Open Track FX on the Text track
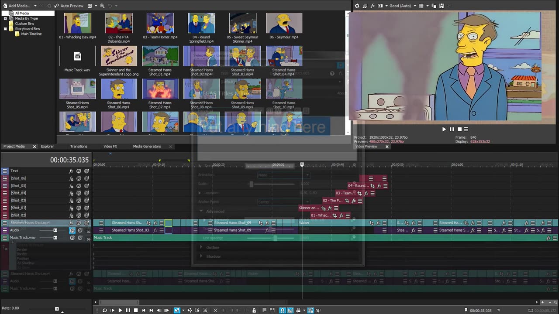 point(71,171)
